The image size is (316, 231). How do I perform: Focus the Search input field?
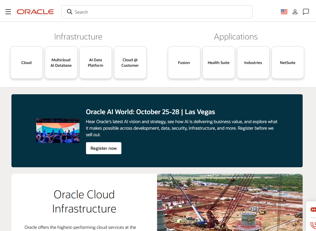point(157,12)
